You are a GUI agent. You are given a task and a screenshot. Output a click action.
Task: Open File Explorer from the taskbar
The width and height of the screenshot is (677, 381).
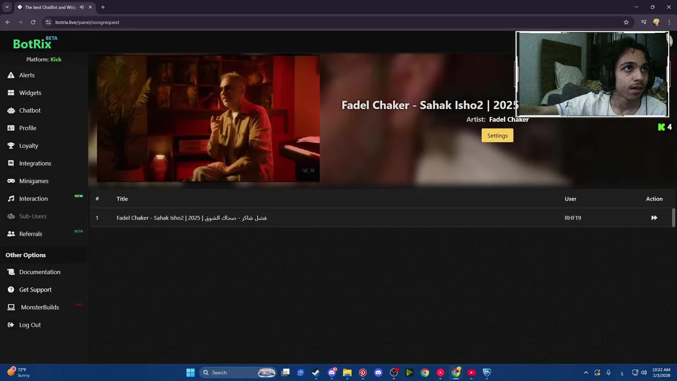tap(347, 373)
